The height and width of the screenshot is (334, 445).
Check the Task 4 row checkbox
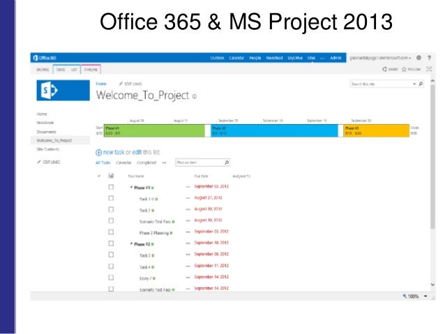(x=111, y=266)
